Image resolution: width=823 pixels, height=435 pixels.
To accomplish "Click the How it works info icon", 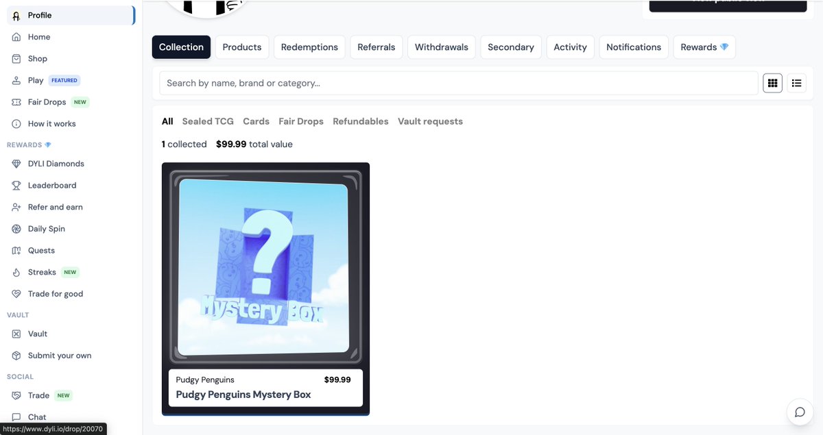I will (x=16, y=124).
